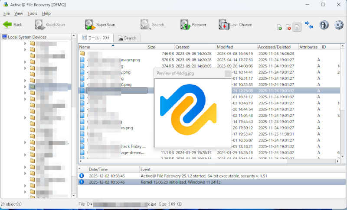The image size is (347, 210).
Task: Click the 4ddig.jpg preview image
Action: click(188, 110)
